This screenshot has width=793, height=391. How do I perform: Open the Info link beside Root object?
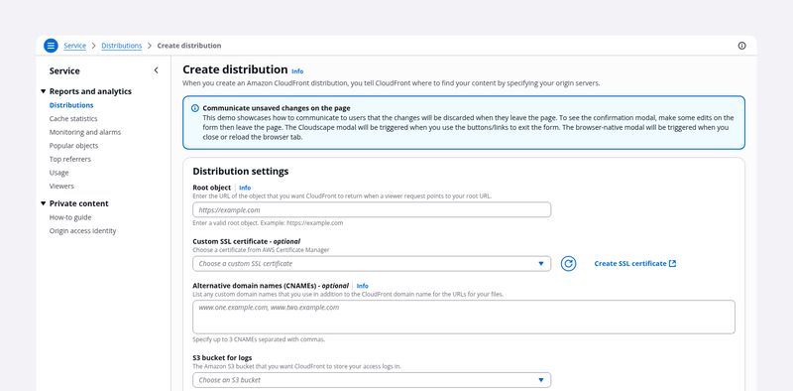pyautogui.click(x=245, y=188)
